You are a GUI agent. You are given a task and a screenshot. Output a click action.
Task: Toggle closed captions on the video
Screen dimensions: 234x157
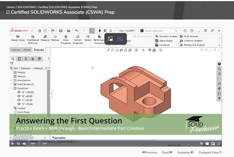[207, 143]
